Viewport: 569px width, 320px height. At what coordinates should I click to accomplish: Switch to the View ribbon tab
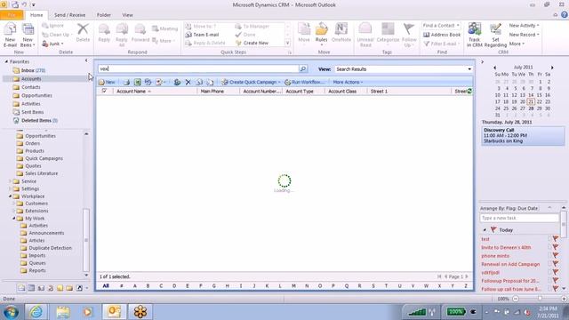pyautogui.click(x=127, y=15)
